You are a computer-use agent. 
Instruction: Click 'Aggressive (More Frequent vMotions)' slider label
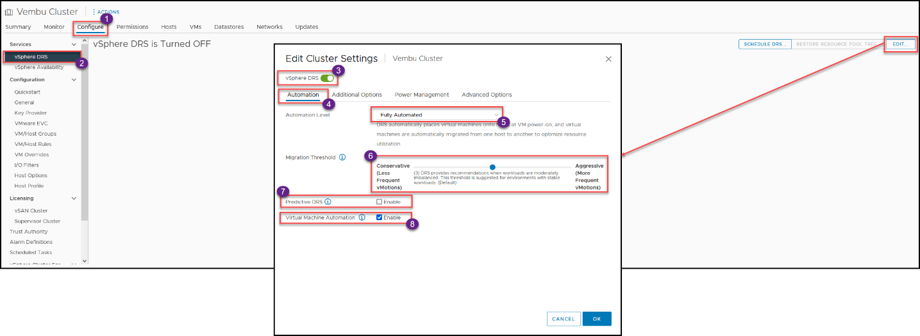click(x=589, y=177)
